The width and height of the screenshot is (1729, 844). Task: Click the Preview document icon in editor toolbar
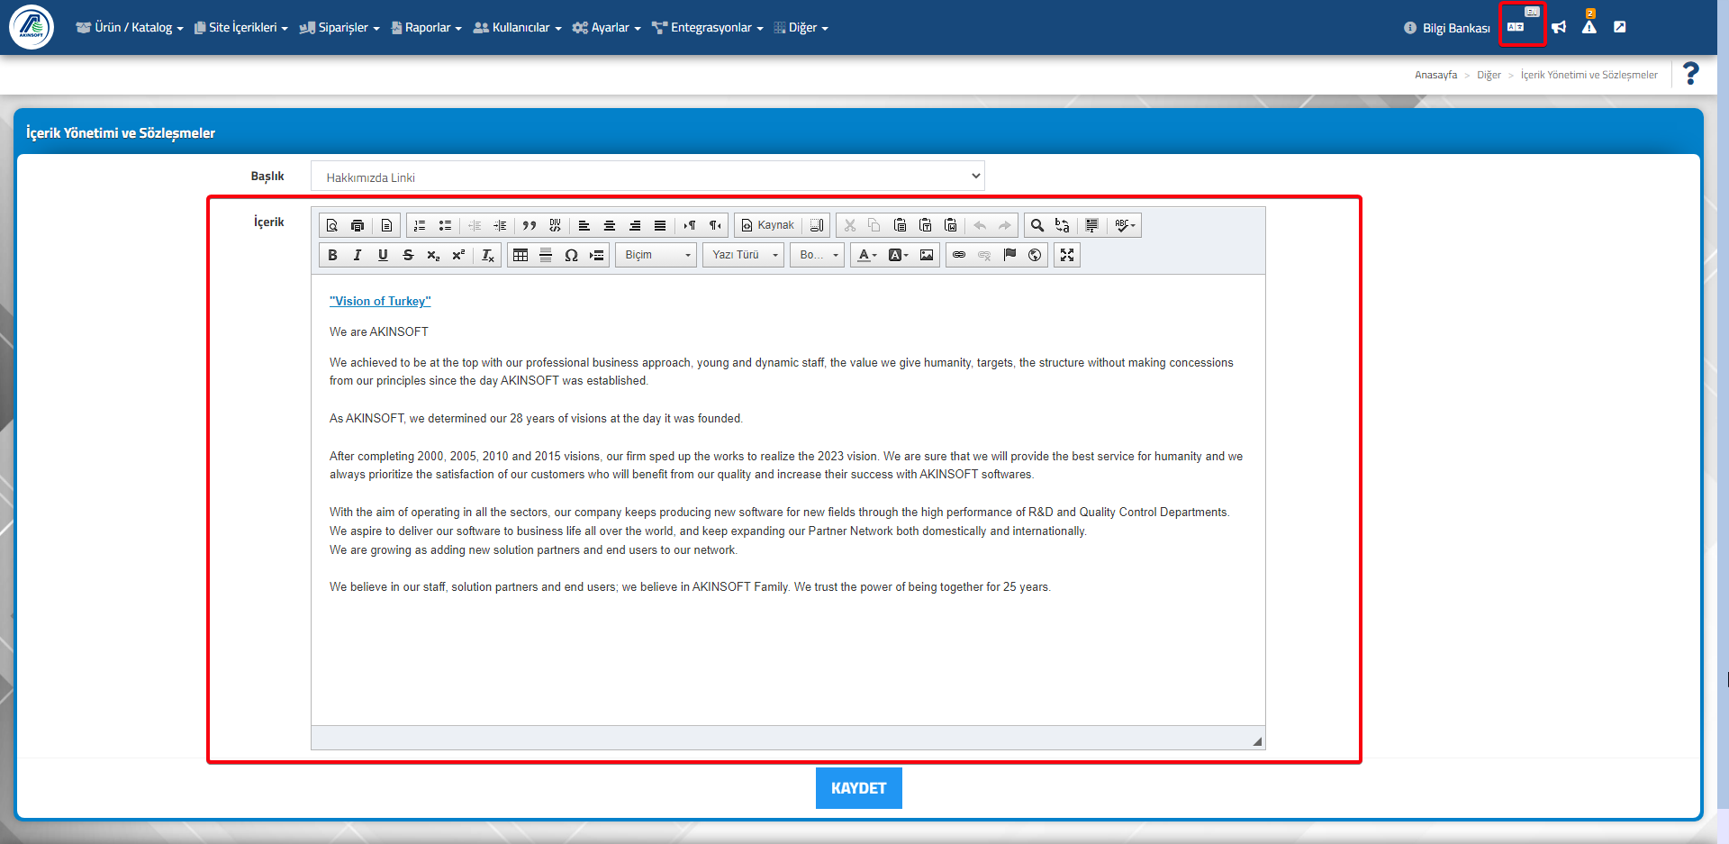pos(332,225)
